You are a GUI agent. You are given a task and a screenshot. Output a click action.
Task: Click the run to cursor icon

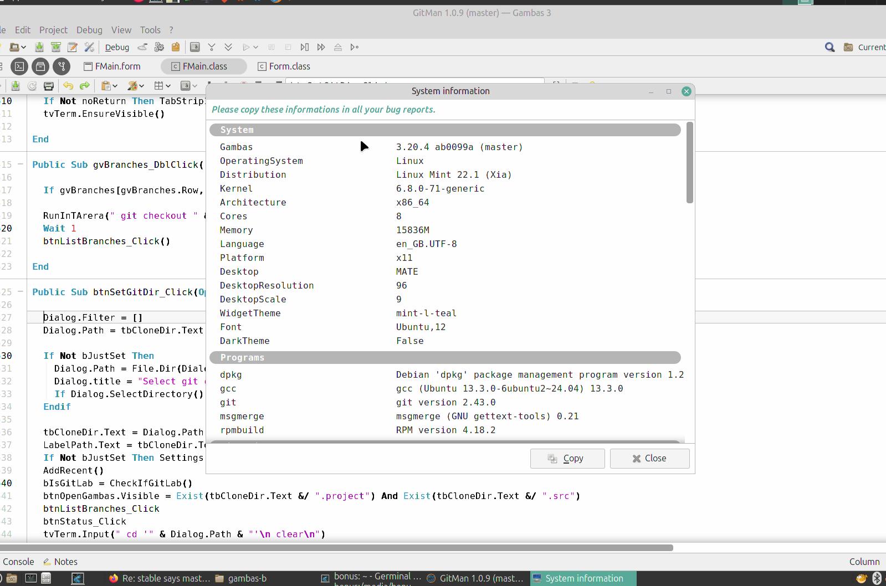pos(355,47)
